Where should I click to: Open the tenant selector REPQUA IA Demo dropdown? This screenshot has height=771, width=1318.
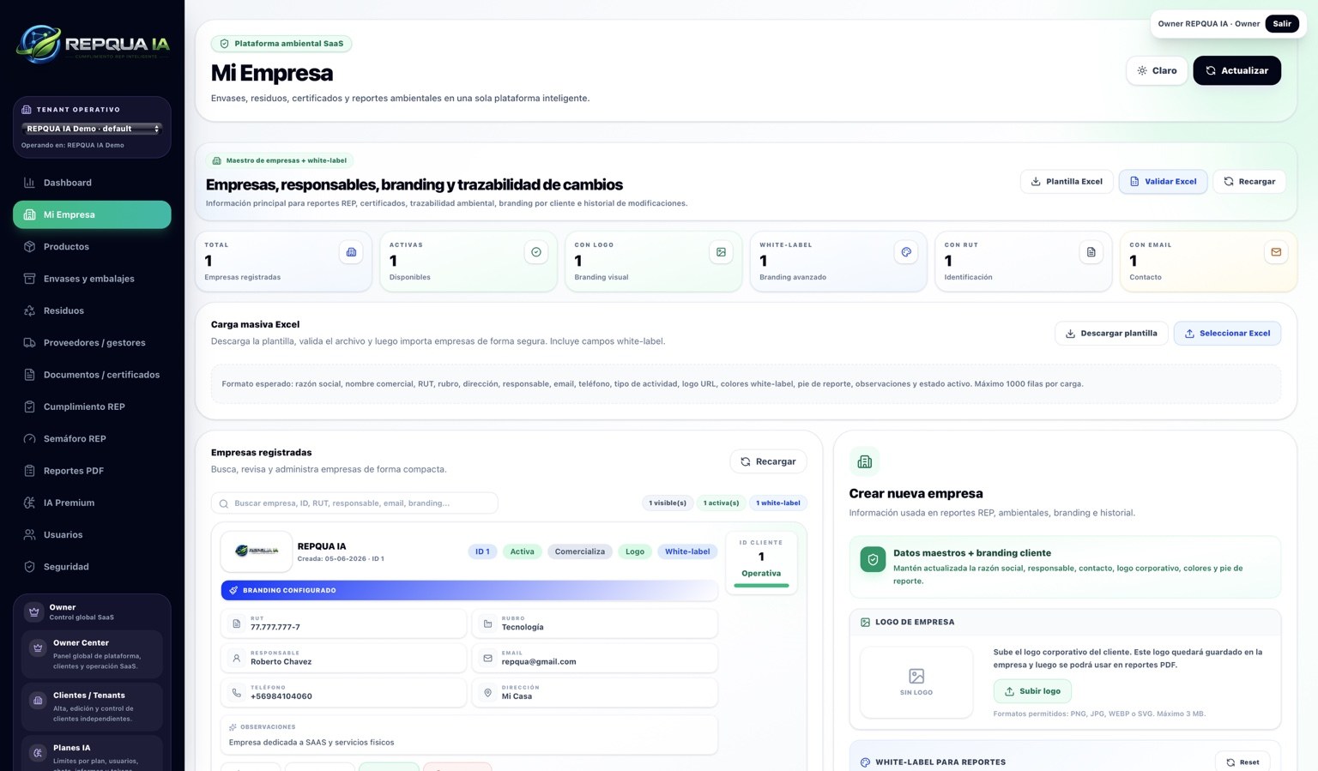pyautogui.click(x=92, y=129)
